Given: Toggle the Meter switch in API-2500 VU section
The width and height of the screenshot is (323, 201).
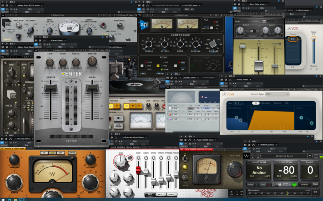Looking at the screenshot, I should point(212,28).
